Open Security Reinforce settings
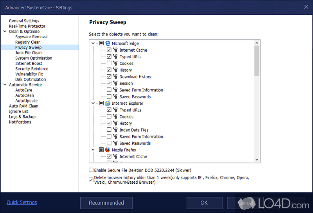Image resolution: width=313 pixels, height=213 pixels. [x=32, y=69]
